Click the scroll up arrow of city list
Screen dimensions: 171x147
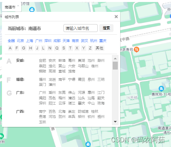[x=115, y=58]
